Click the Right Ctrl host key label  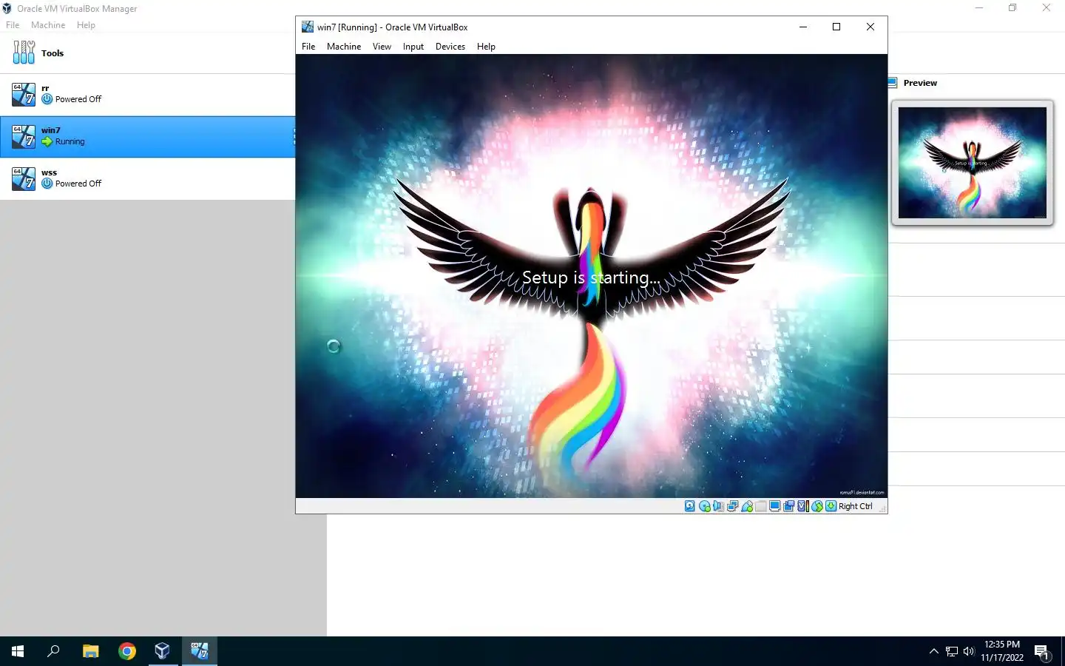click(856, 506)
